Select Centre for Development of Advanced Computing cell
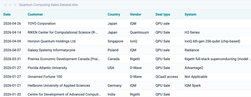This screenshot has width=251, height=97. pos(64,95)
